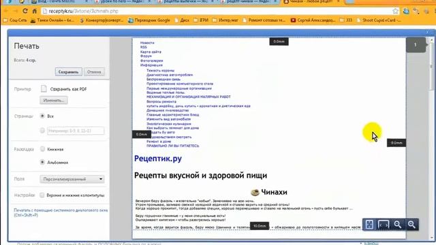Switch to the 'рецепт чинахи' tab
The height and width of the screenshot is (245, 436).
tap(248, 1)
